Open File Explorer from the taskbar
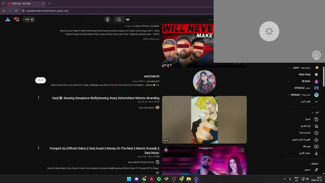The width and height of the screenshot is (325, 183). (189, 179)
